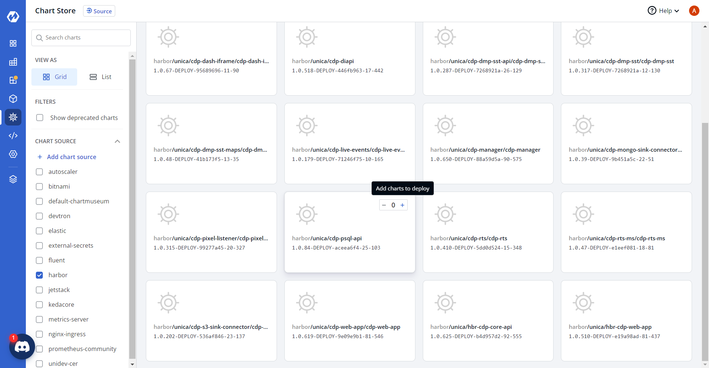Click the helm icon of the cdp-manager chart
Viewport: 709px width, 368px height.
pos(445,125)
